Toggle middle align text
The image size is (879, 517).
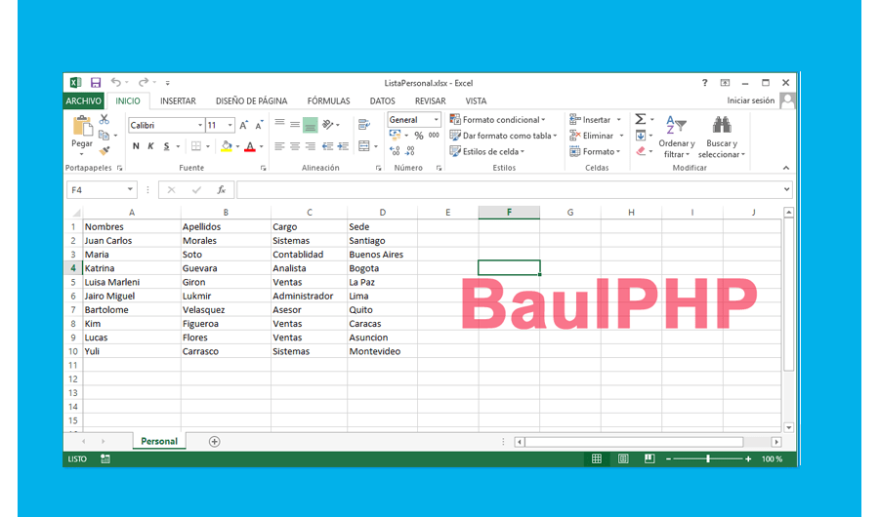tap(295, 124)
